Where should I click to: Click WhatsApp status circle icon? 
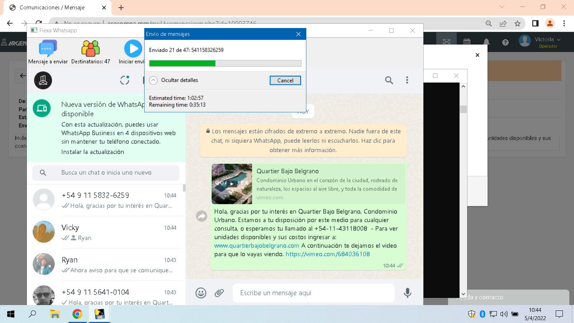(x=124, y=80)
